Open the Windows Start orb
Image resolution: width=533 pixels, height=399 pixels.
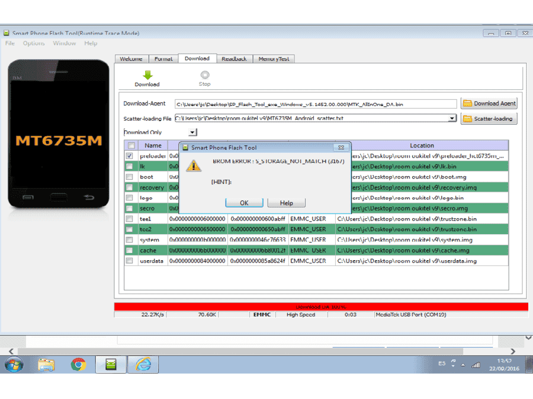[14, 365]
